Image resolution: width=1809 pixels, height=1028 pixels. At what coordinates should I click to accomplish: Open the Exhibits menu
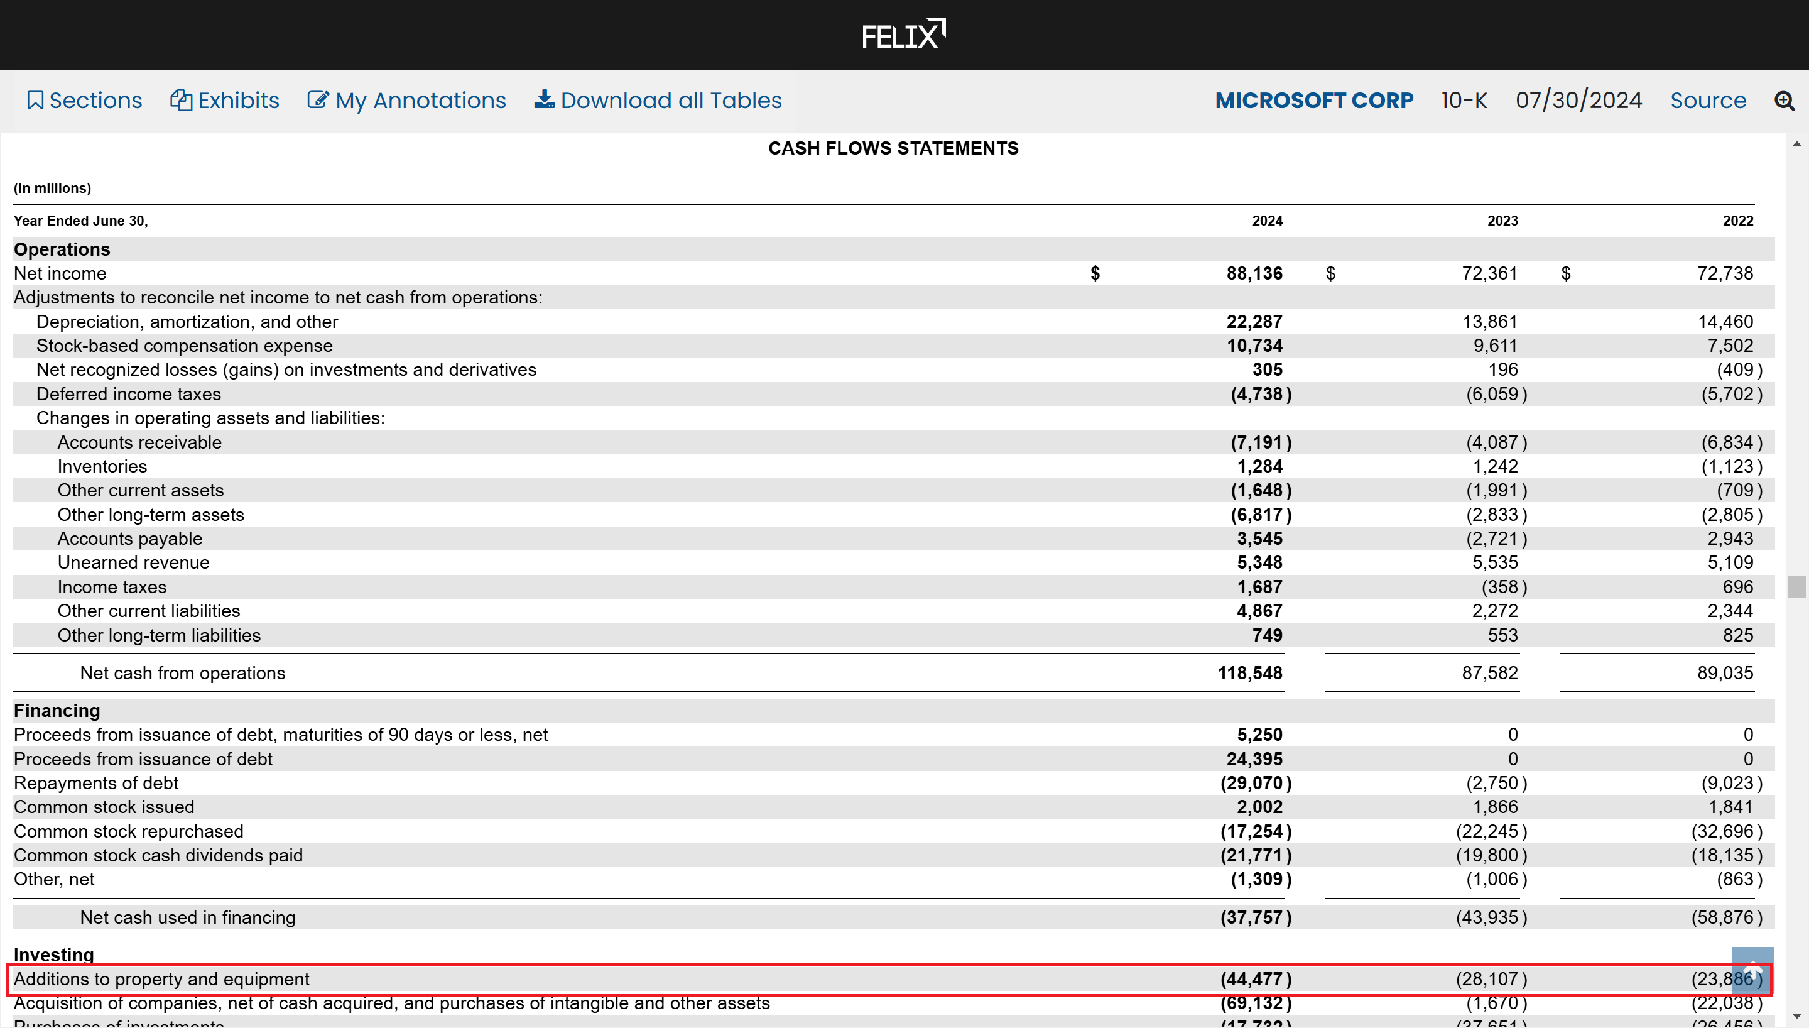[239, 101]
